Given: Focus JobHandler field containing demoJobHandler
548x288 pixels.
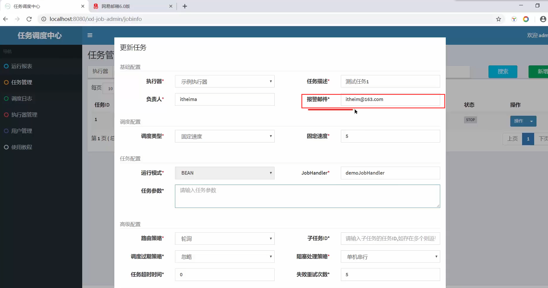Looking at the screenshot, I should coord(390,173).
